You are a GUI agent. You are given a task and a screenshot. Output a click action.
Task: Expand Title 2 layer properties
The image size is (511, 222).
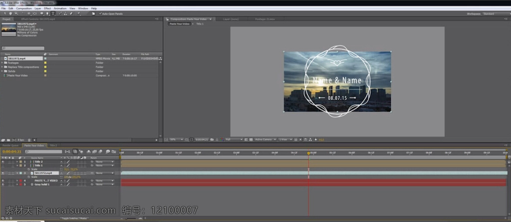(x=17, y=162)
